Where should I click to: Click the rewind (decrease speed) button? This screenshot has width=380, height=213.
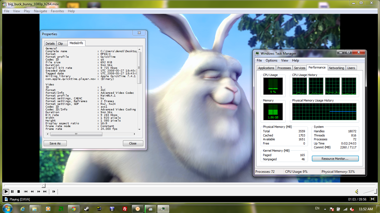pos(32,191)
